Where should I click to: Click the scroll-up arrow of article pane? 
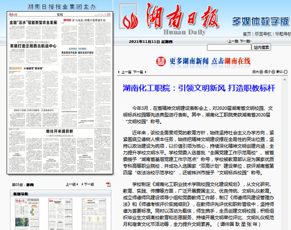click(x=285, y=80)
